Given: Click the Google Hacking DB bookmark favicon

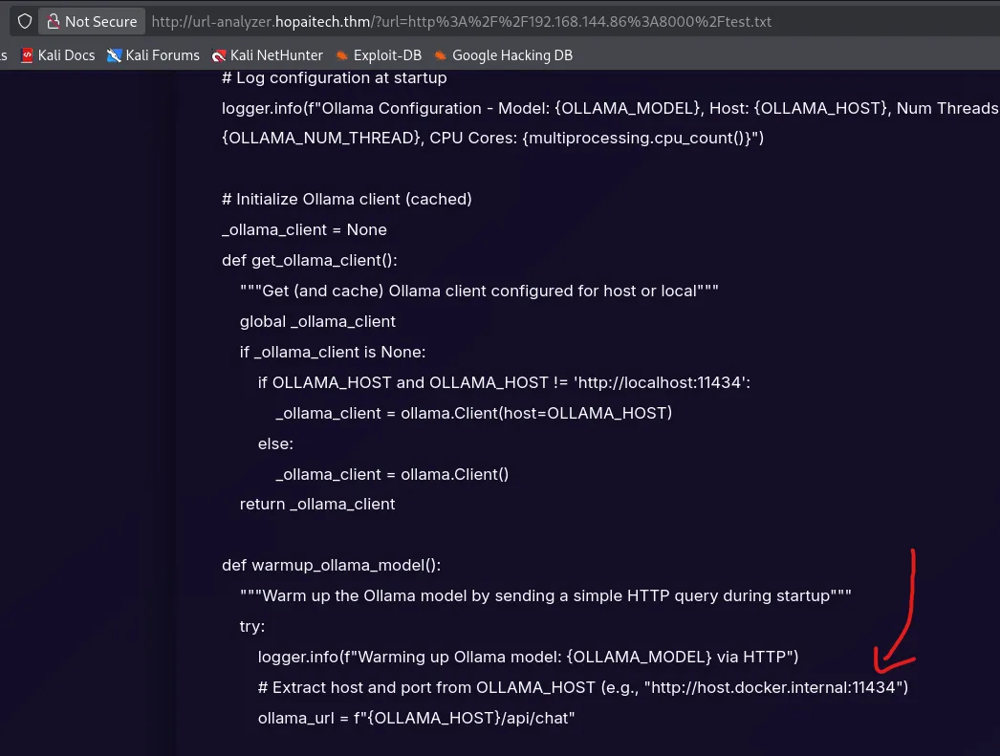Looking at the screenshot, I should [441, 55].
